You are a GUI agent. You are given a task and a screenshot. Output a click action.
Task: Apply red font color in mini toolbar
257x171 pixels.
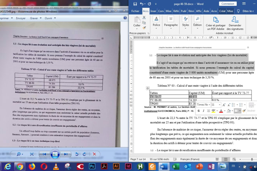point(221,111)
